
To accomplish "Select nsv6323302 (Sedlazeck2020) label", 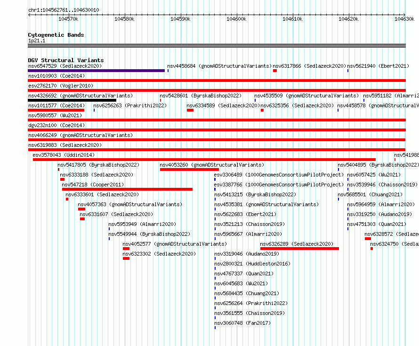I will tap(159, 254).
